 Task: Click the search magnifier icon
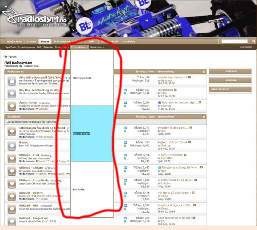coord(253,41)
